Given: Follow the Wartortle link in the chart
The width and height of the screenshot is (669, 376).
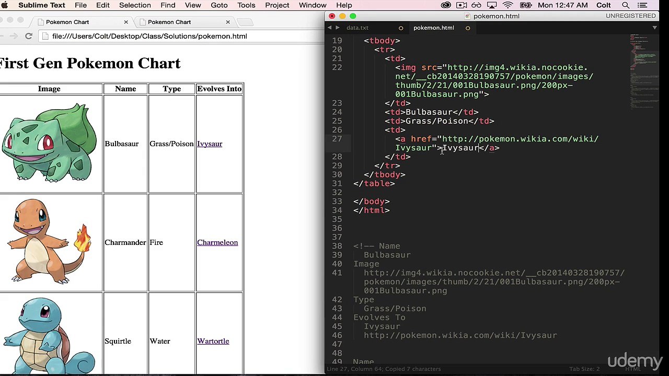Looking at the screenshot, I should (213, 341).
